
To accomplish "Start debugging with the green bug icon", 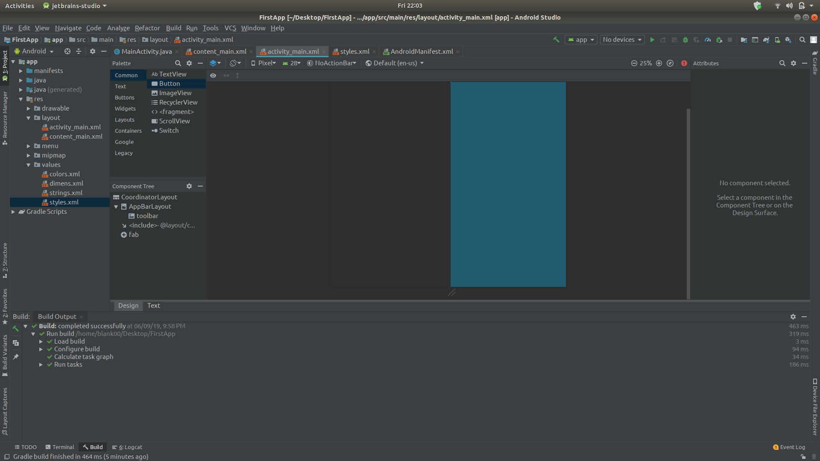I will 685,40.
